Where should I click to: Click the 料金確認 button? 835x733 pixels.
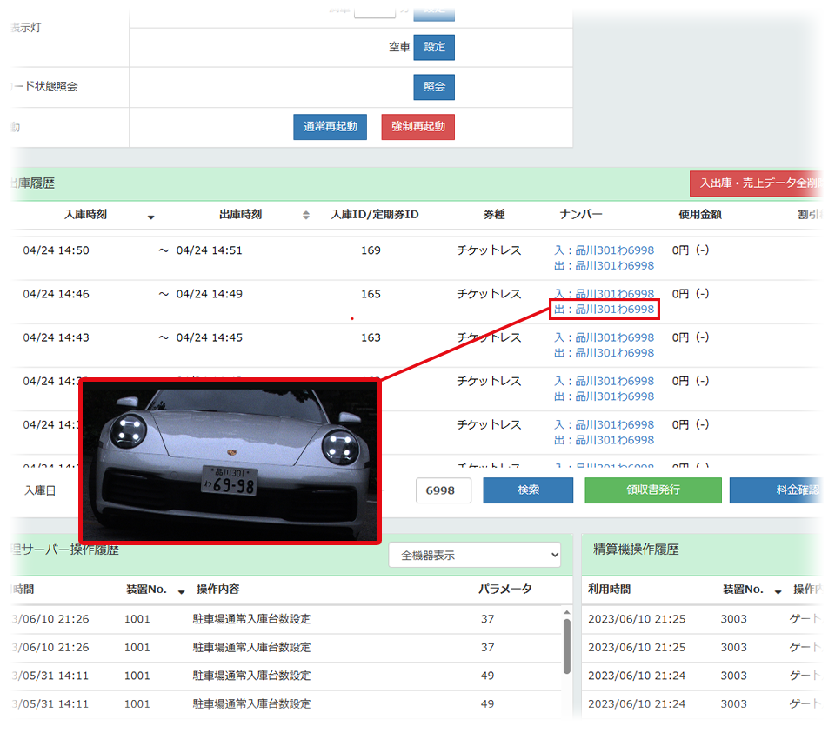pyautogui.click(x=777, y=490)
